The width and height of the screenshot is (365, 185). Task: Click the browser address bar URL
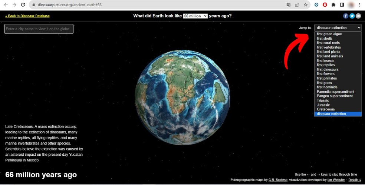(70, 5)
